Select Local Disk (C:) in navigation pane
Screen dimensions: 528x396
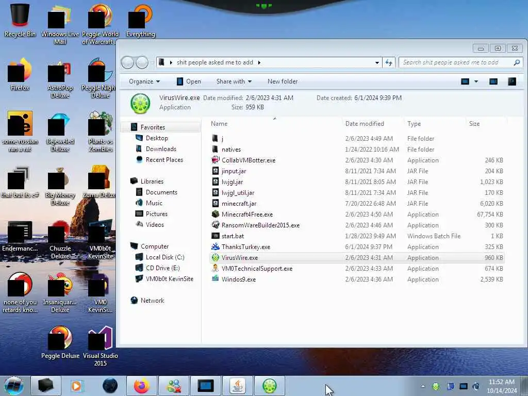(x=165, y=257)
